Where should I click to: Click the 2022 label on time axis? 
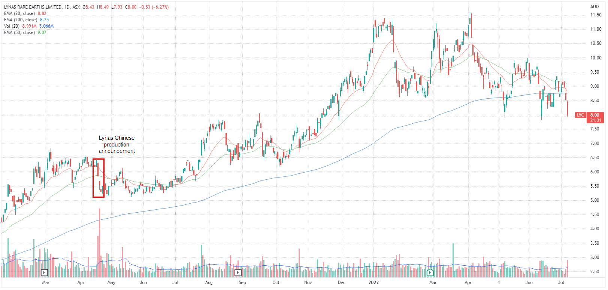373,283
